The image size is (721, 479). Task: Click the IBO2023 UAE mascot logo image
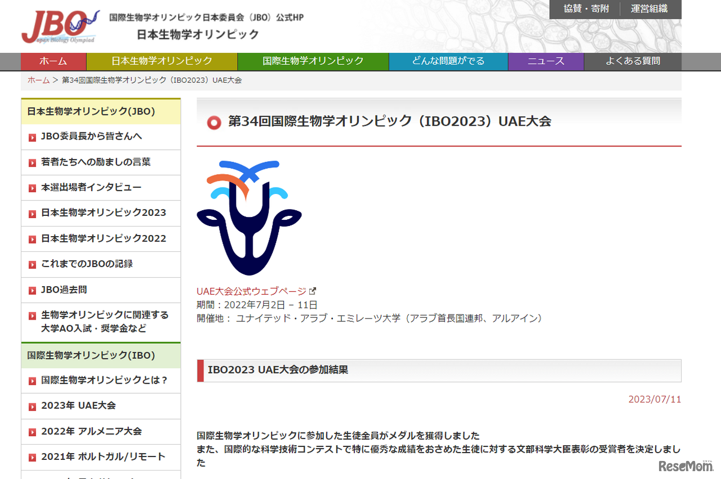(x=250, y=217)
